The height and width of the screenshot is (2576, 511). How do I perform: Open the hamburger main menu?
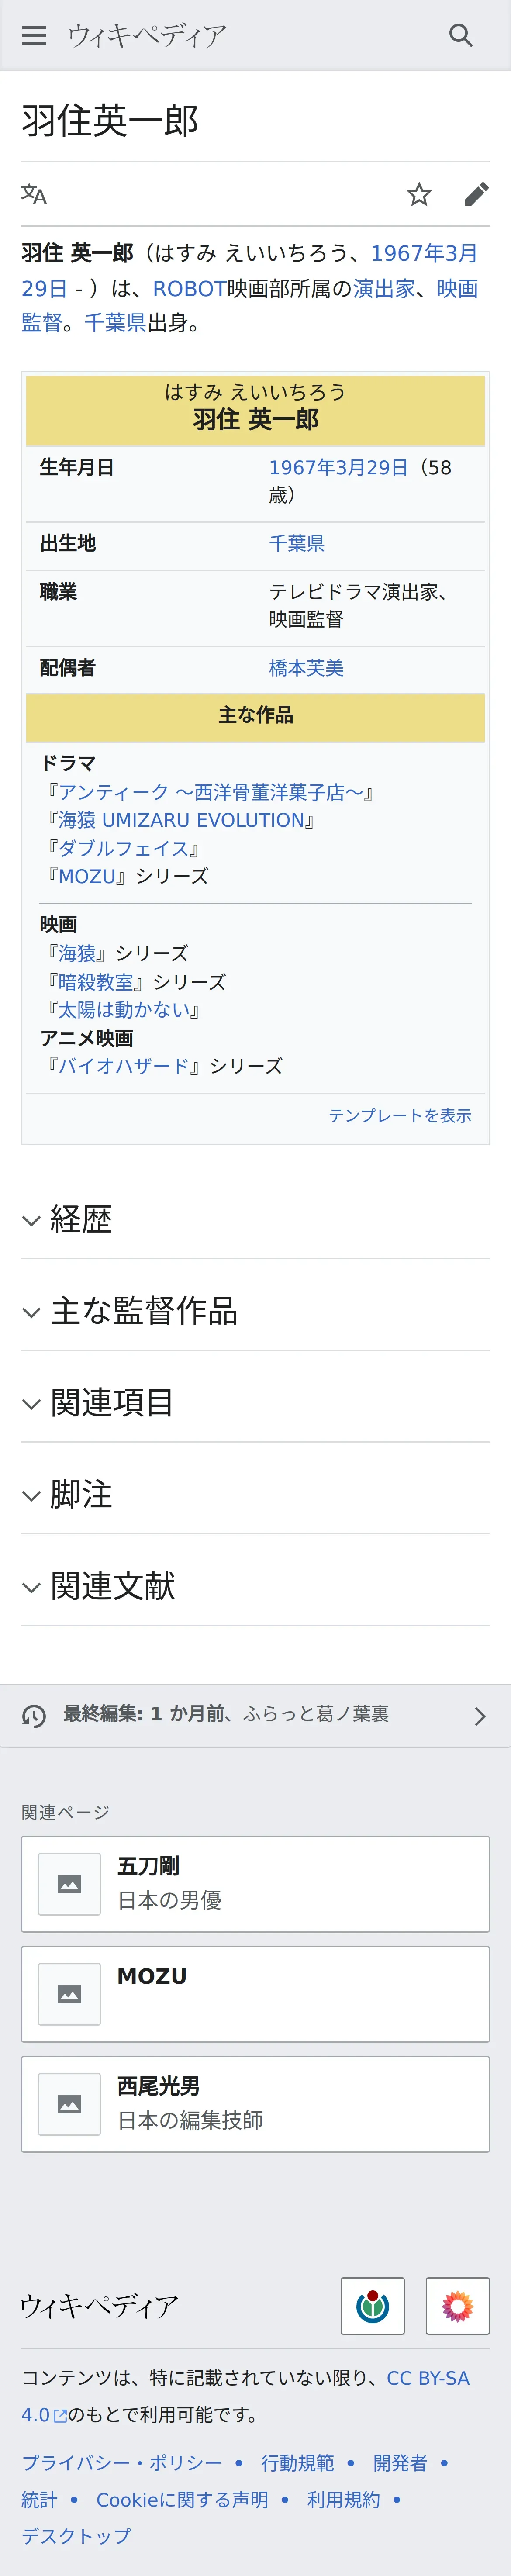34,35
